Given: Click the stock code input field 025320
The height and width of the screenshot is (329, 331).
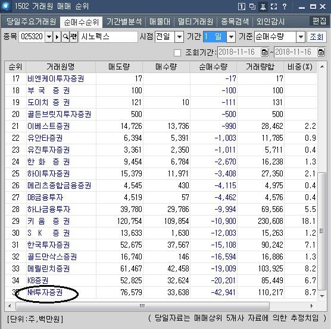Looking at the screenshot, I should tap(32, 37).
